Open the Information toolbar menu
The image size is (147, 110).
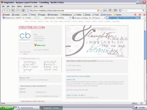(53, 15)
